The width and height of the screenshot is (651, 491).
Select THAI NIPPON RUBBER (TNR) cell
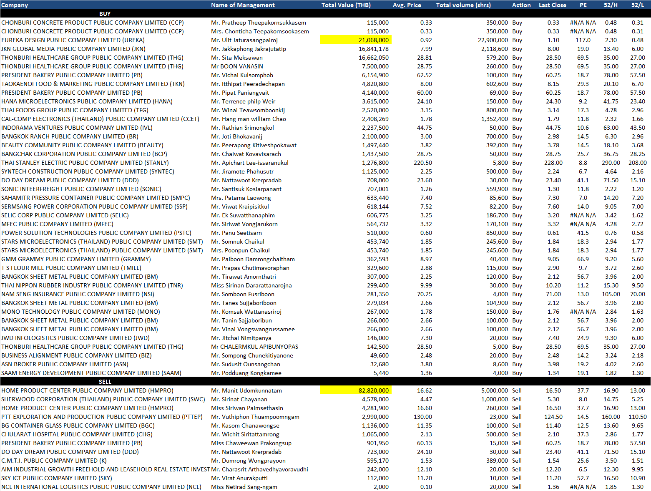pos(92,285)
